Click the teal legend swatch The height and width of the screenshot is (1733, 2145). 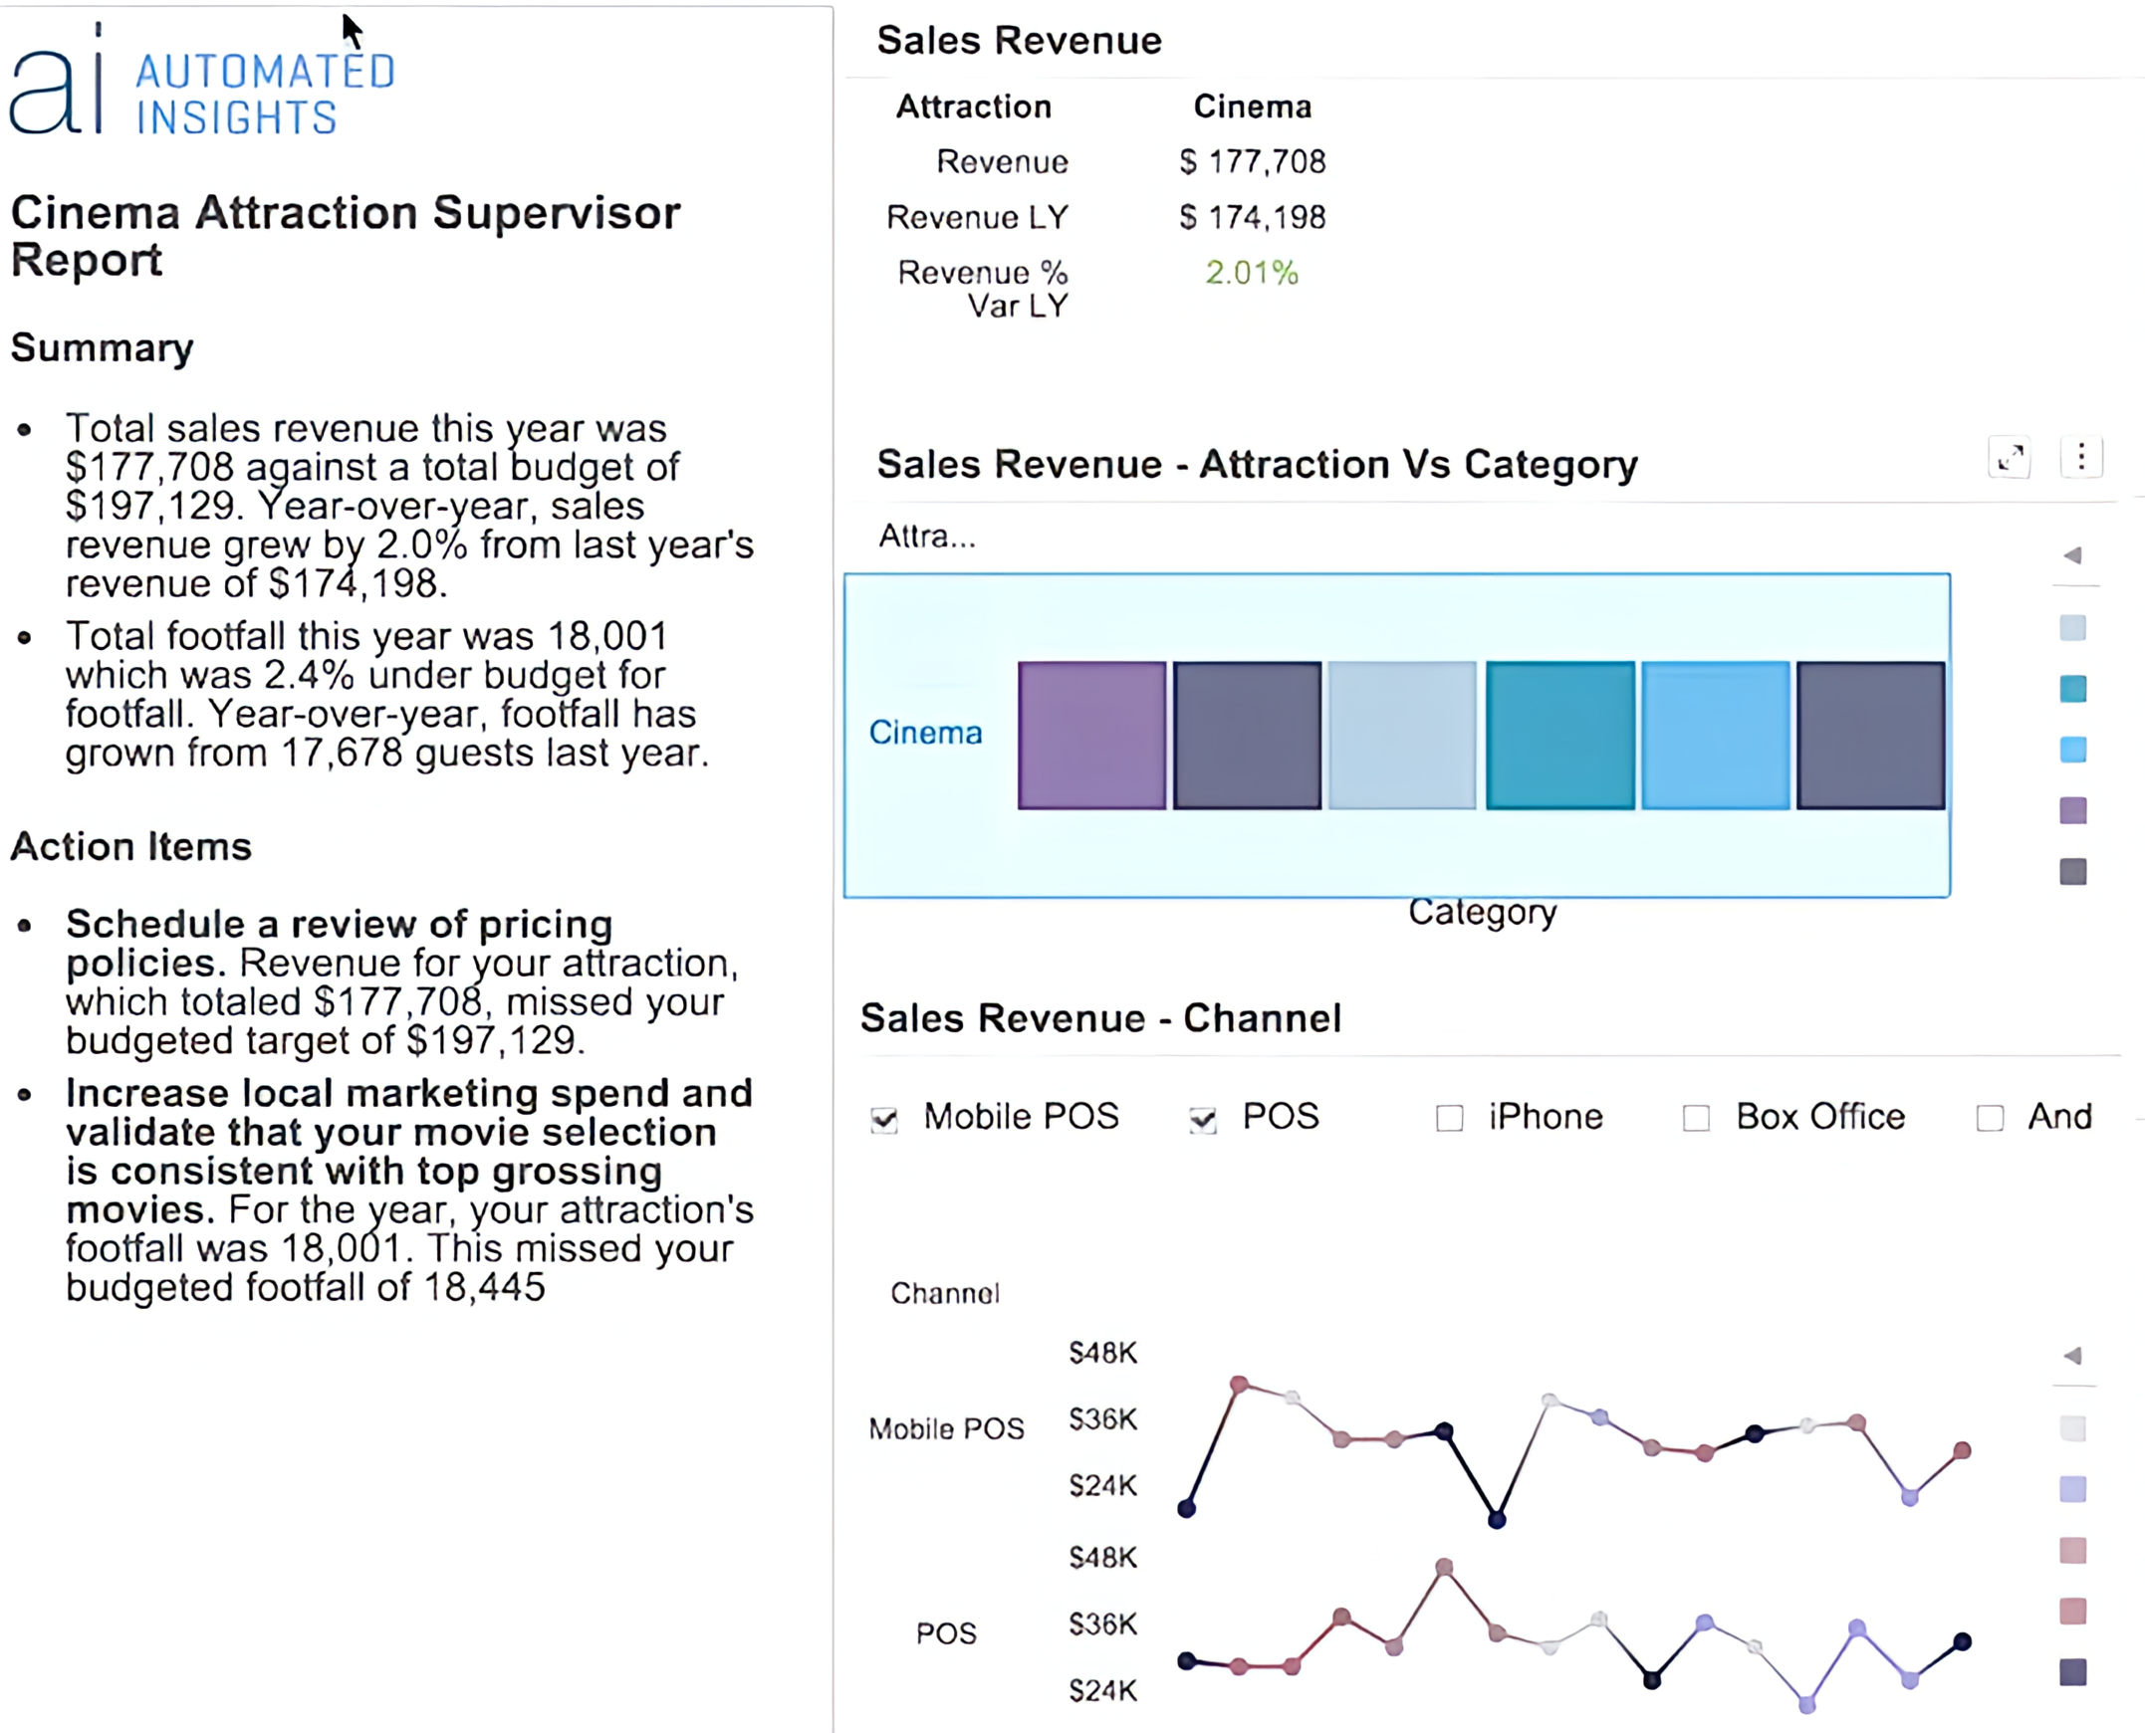[2073, 689]
